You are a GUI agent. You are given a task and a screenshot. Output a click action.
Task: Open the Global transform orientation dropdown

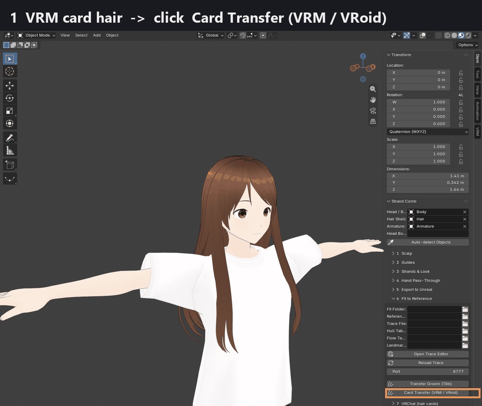point(211,35)
